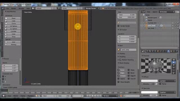Open the Physics properties tab icon
The height and width of the screenshot is (101, 180).
point(176,51)
